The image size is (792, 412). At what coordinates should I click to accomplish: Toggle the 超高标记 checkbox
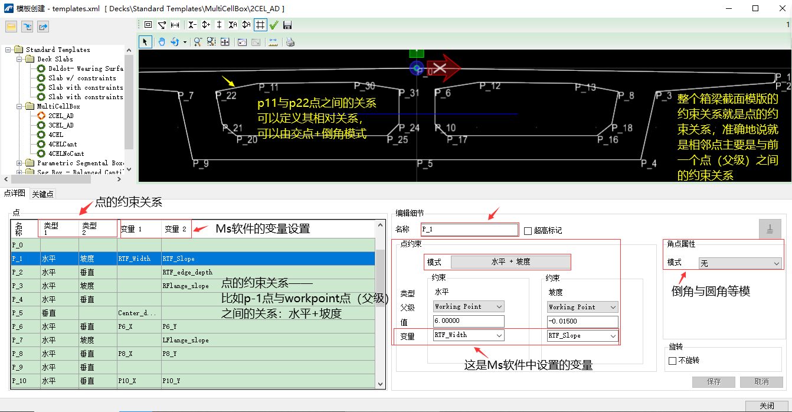tap(528, 231)
